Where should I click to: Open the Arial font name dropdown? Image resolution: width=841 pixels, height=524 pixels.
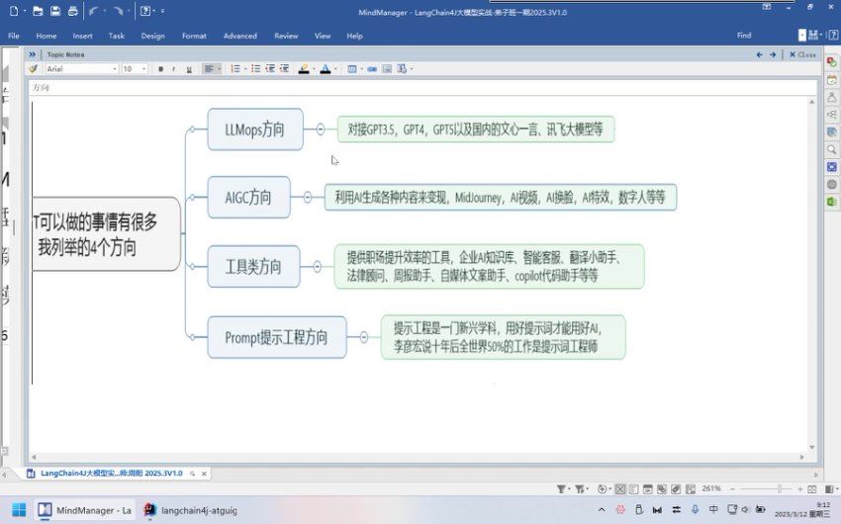(x=81, y=69)
